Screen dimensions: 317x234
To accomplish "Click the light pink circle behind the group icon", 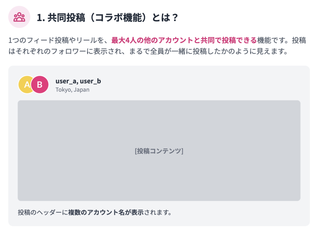I will [x=19, y=17].
